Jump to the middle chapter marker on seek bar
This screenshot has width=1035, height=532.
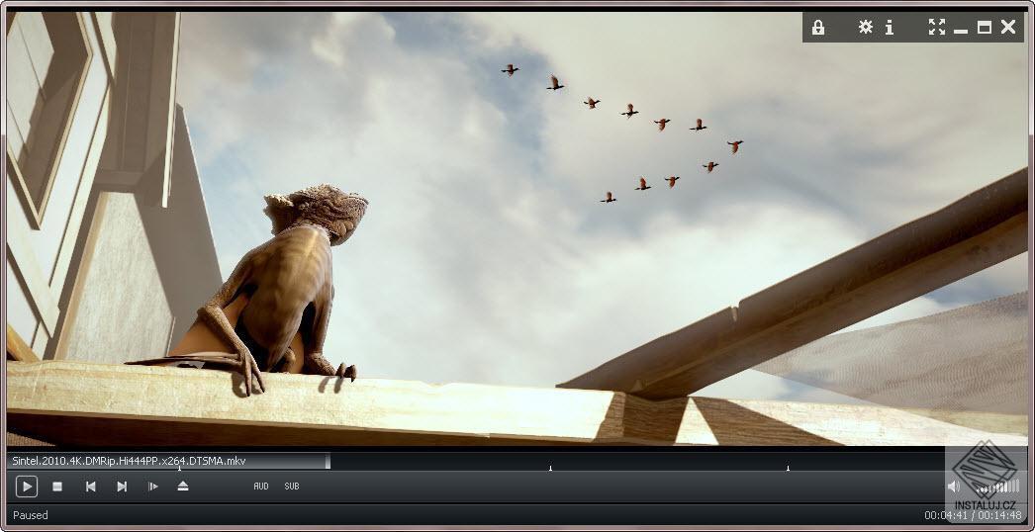click(550, 469)
